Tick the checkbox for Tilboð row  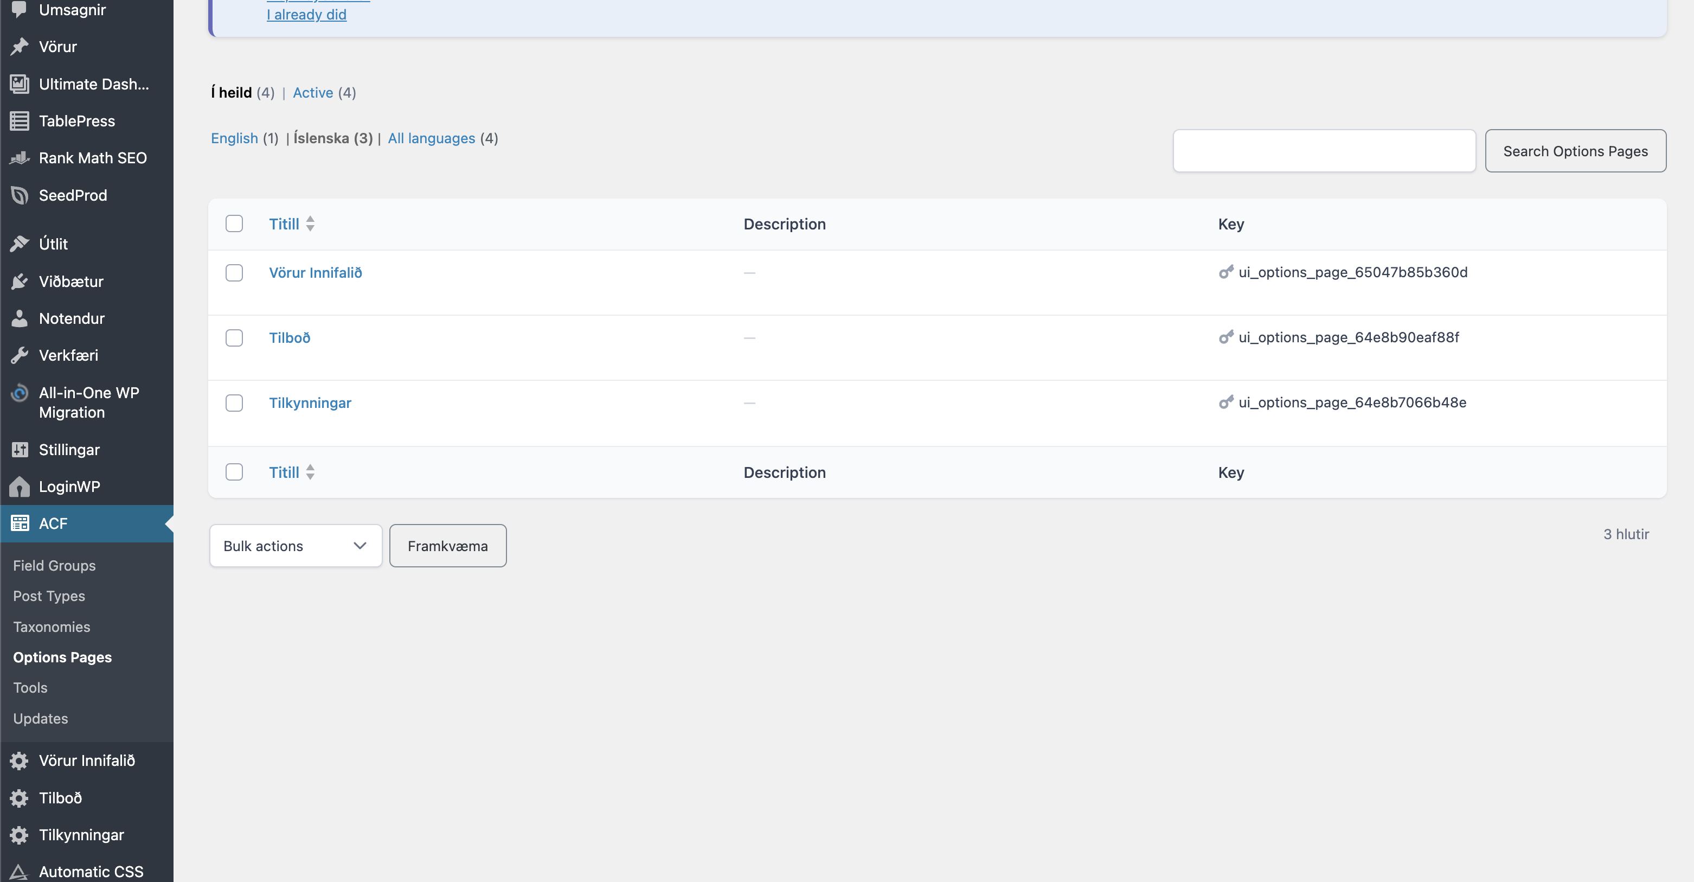(x=234, y=338)
